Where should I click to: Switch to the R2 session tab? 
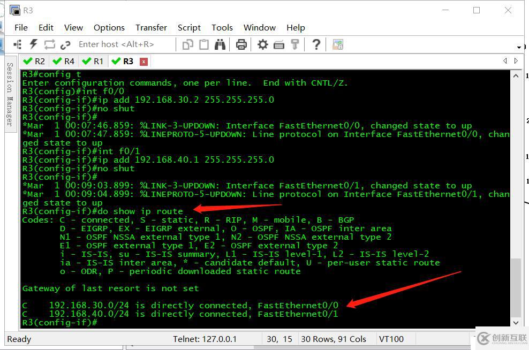tap(34, 62)
